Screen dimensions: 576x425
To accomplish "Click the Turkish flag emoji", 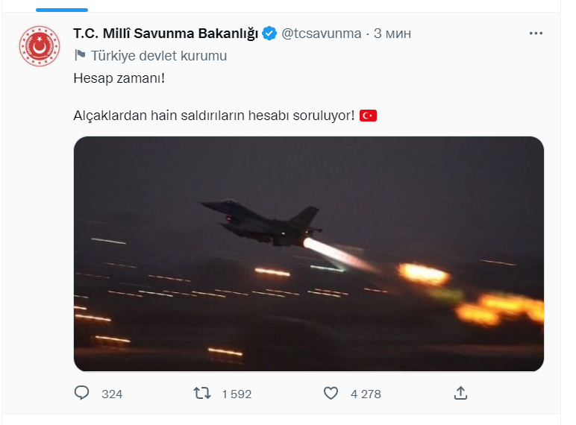I will [369, 116].
